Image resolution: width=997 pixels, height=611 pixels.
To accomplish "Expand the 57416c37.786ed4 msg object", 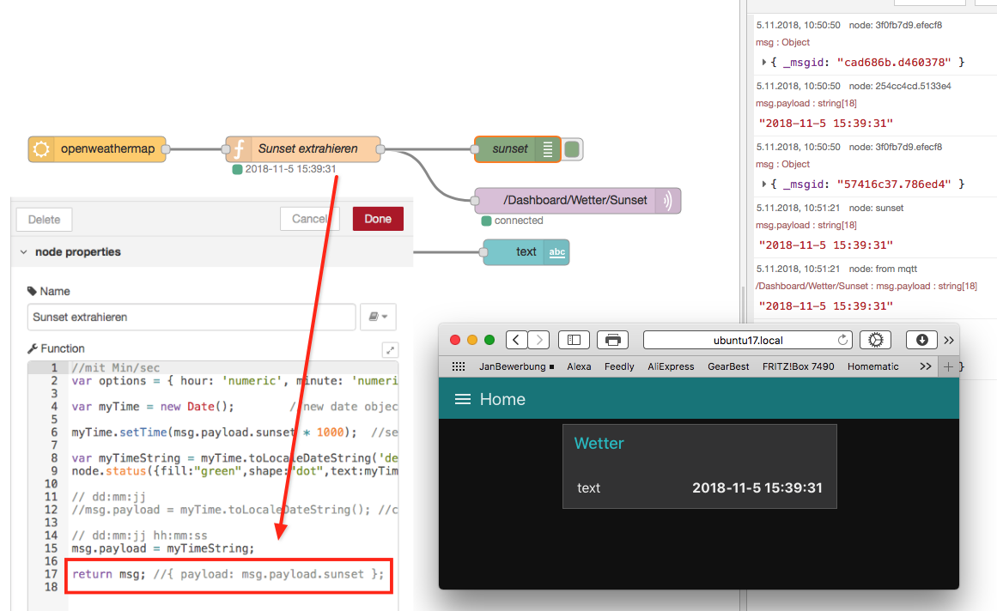I will tap(763, 185).
